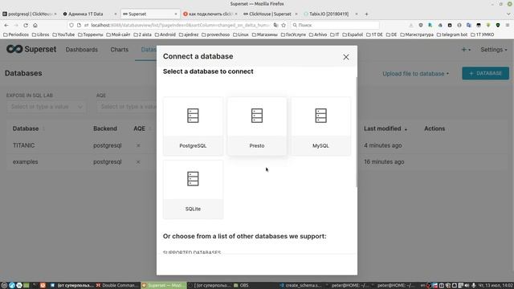Screen dimensions: 514x289
Task: Click the TITANIC database row name
Action: click(x=23, y=145)
